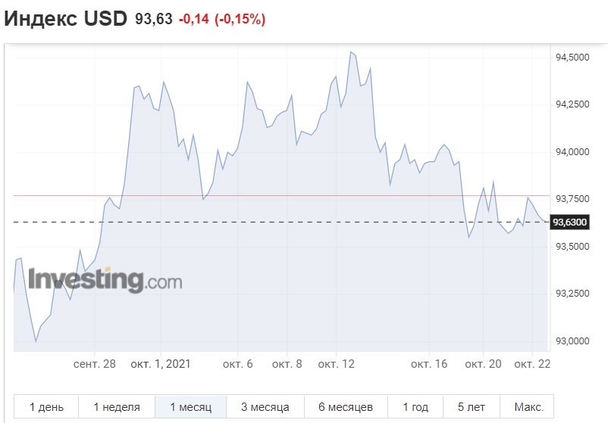The height and width of the screenshot is (423, 608).
Task: Click the "окт. 22" date marker
Action: point(530,364)
